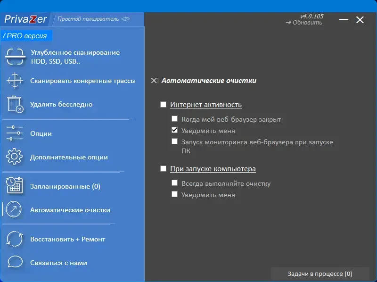377x282 pixels.
Task: Open Запланированные via the clock-calendar icon
Action: pos(15,186)
